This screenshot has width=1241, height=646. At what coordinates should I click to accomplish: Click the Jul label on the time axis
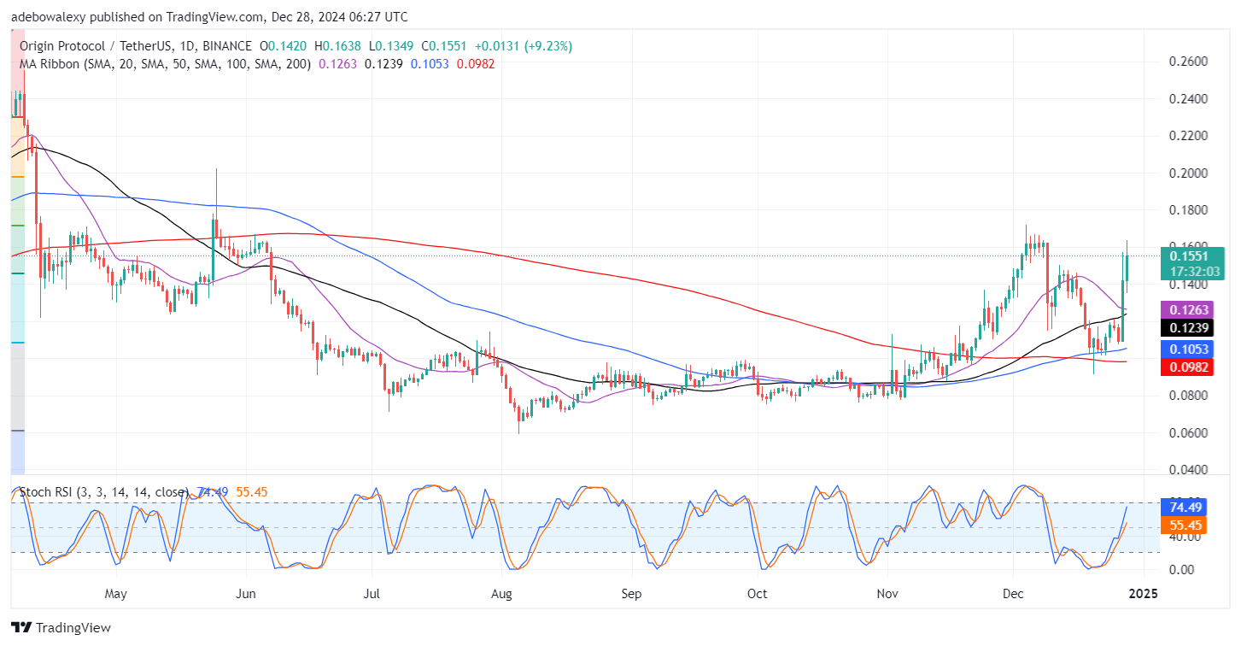pyautogui.click(x=372, y=593)
